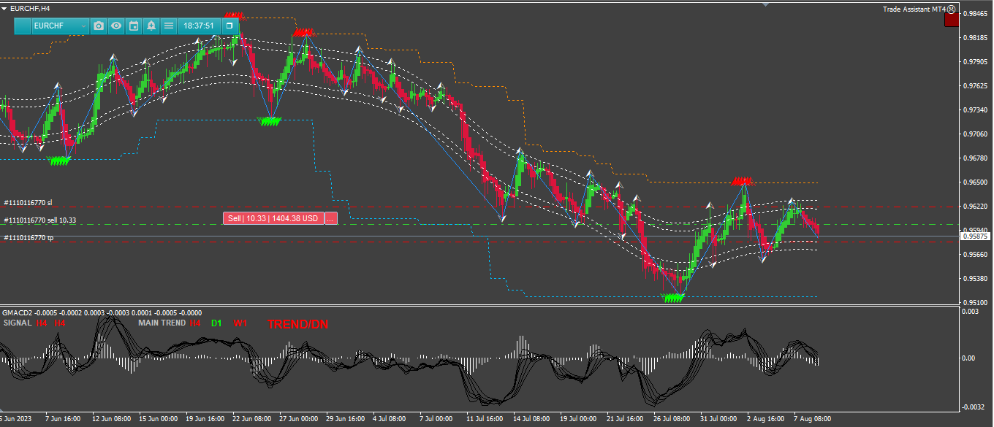The height and width of the screenshot is (427, 994).
Task: Click the 18:37:51 clock display
Action: point(199,26)
